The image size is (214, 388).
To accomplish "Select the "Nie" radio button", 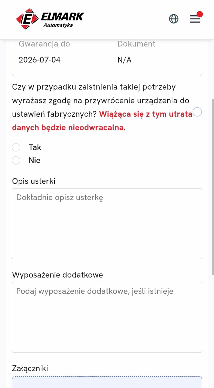I will (x=16, y=160).
